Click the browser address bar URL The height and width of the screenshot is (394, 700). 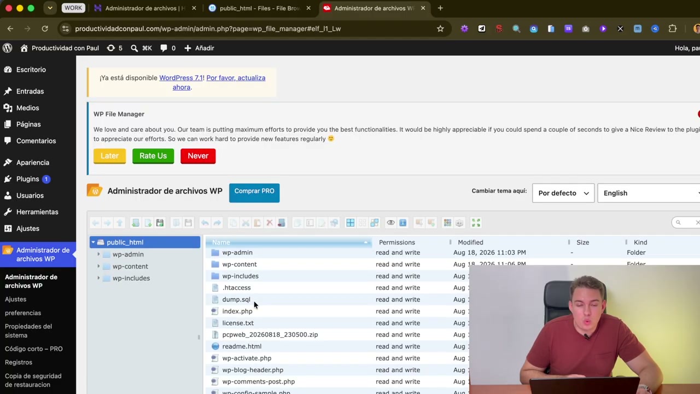click(x=208, y=28)
